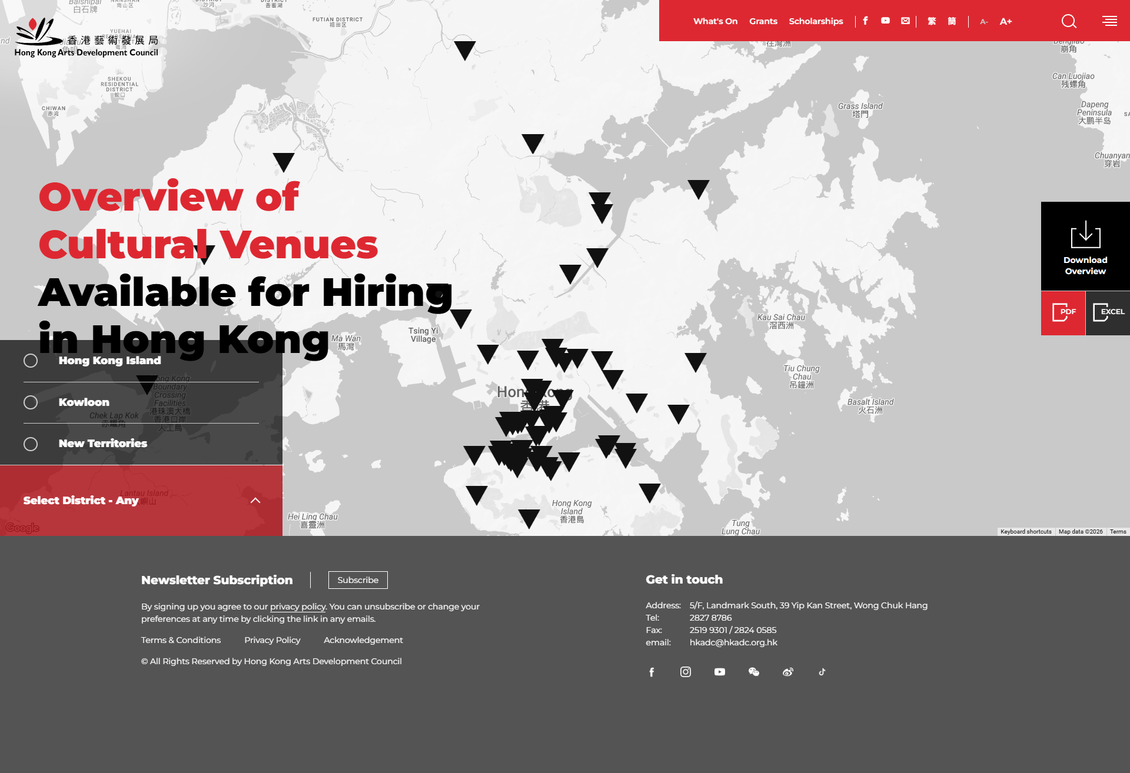Select the Kowloon radio option
1130x773 pixels.
pos(31,402)
